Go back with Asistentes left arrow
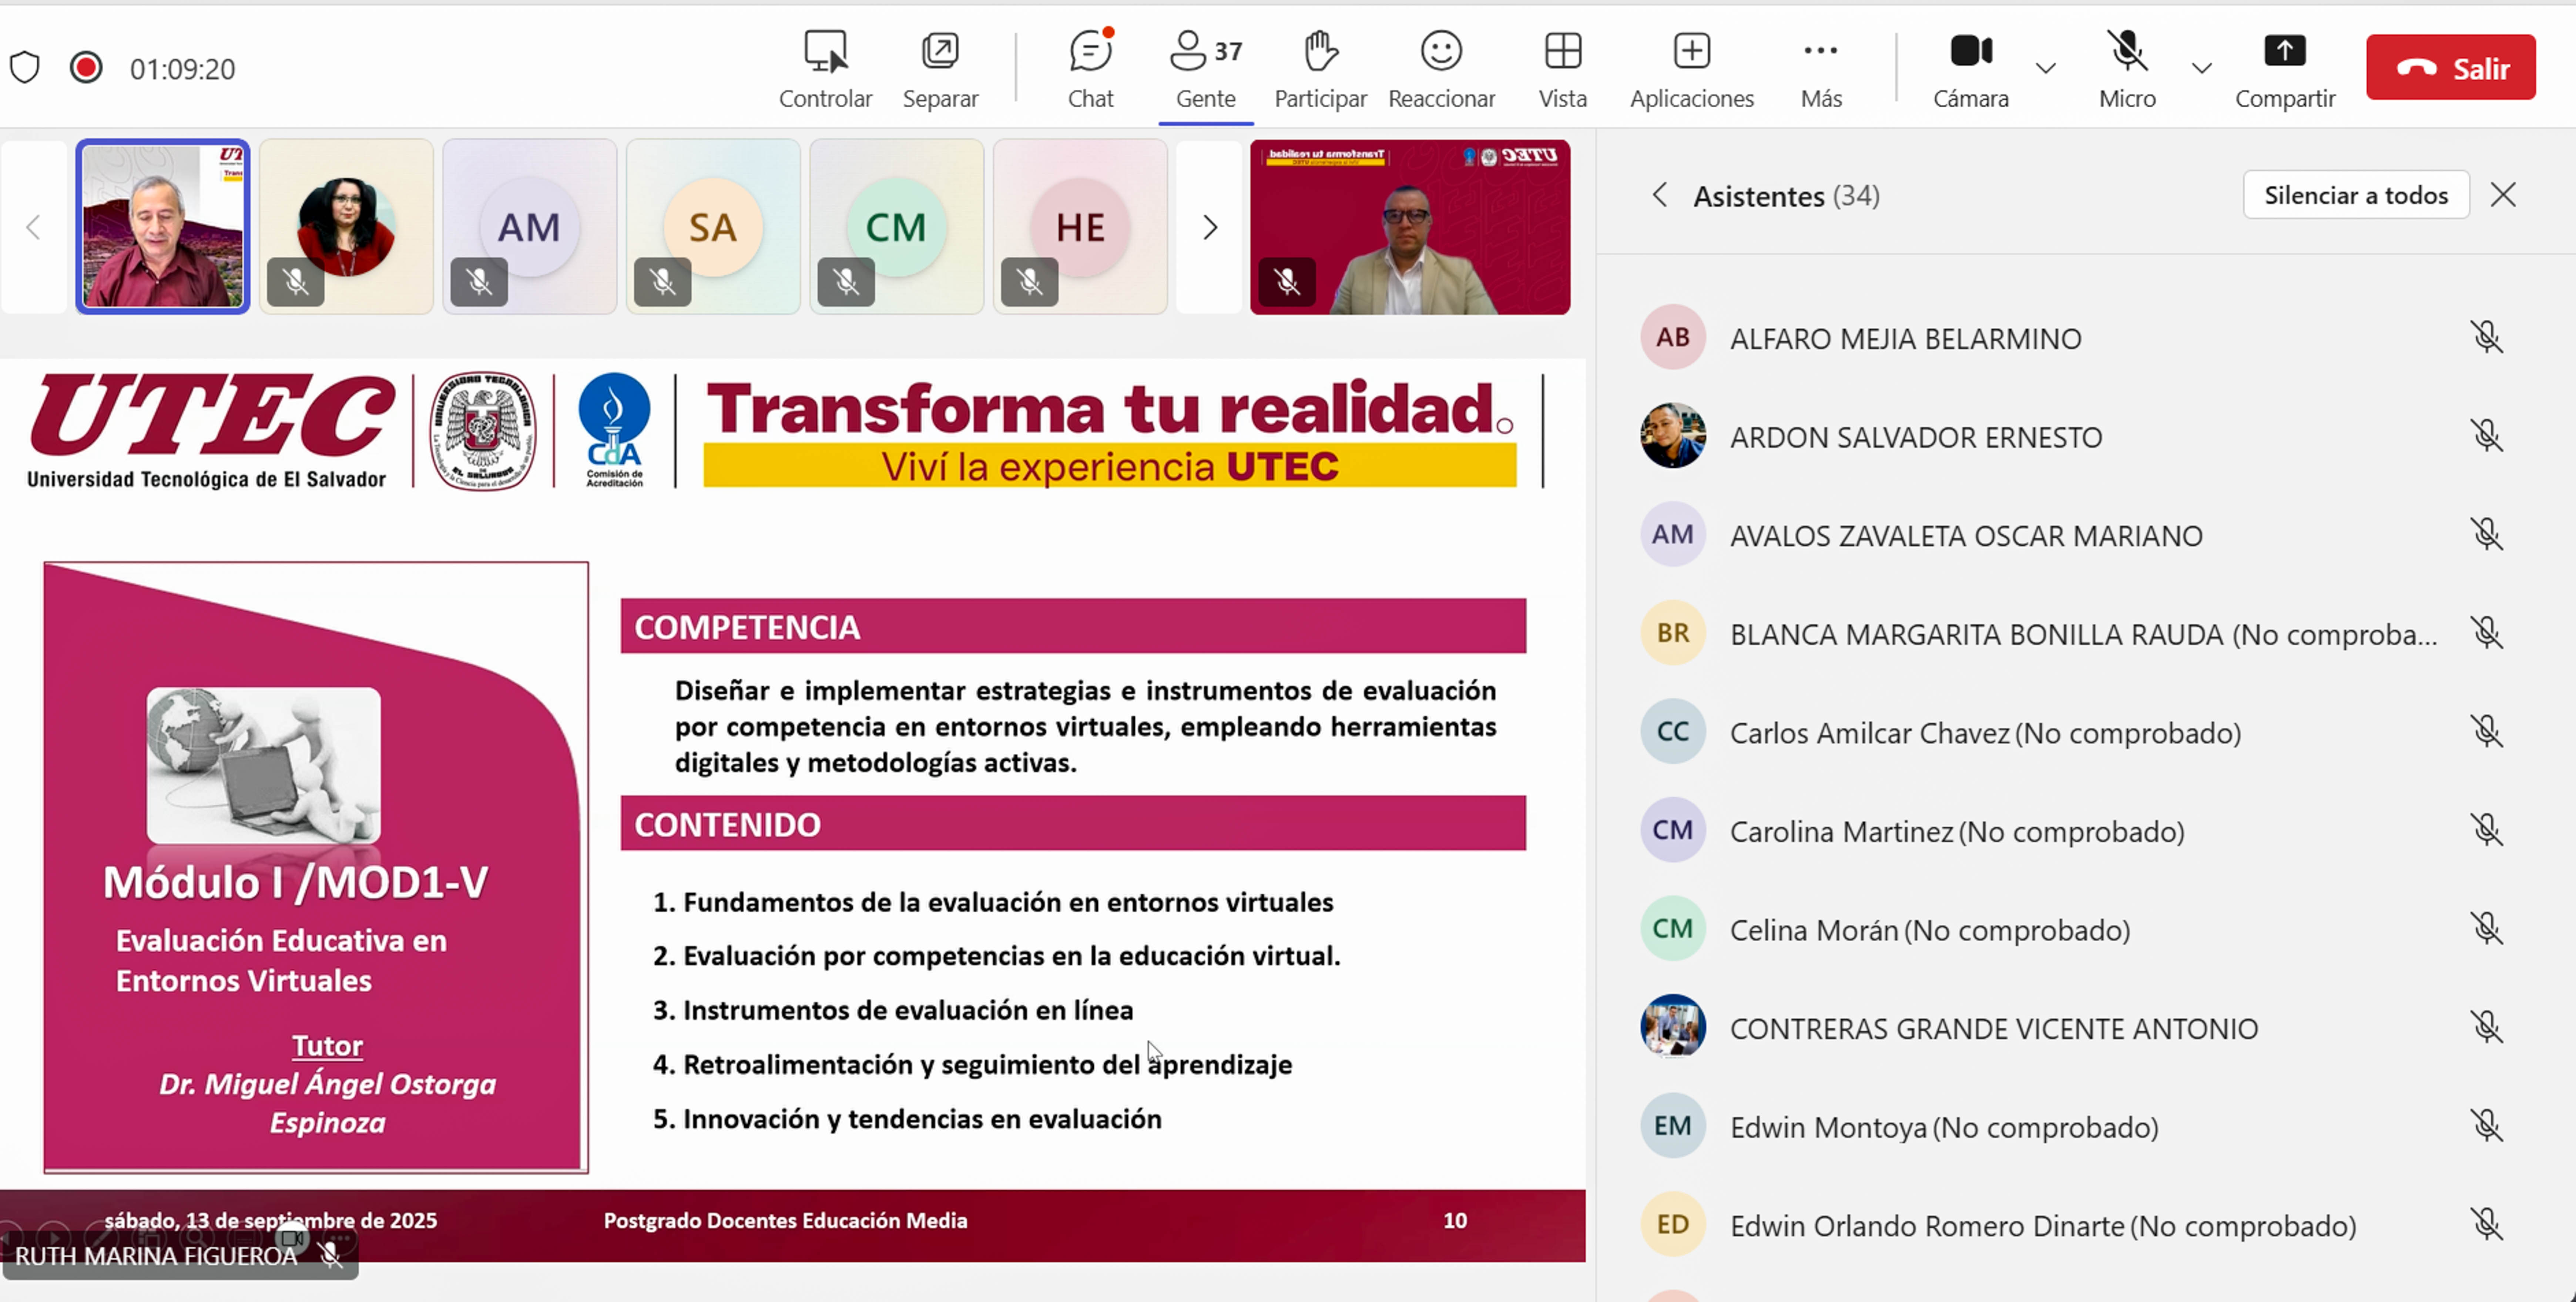The image size is (2576, 1302). pos(1660,195)
